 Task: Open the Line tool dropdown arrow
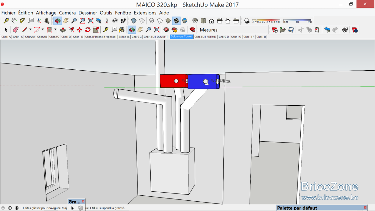pos(30,30)
